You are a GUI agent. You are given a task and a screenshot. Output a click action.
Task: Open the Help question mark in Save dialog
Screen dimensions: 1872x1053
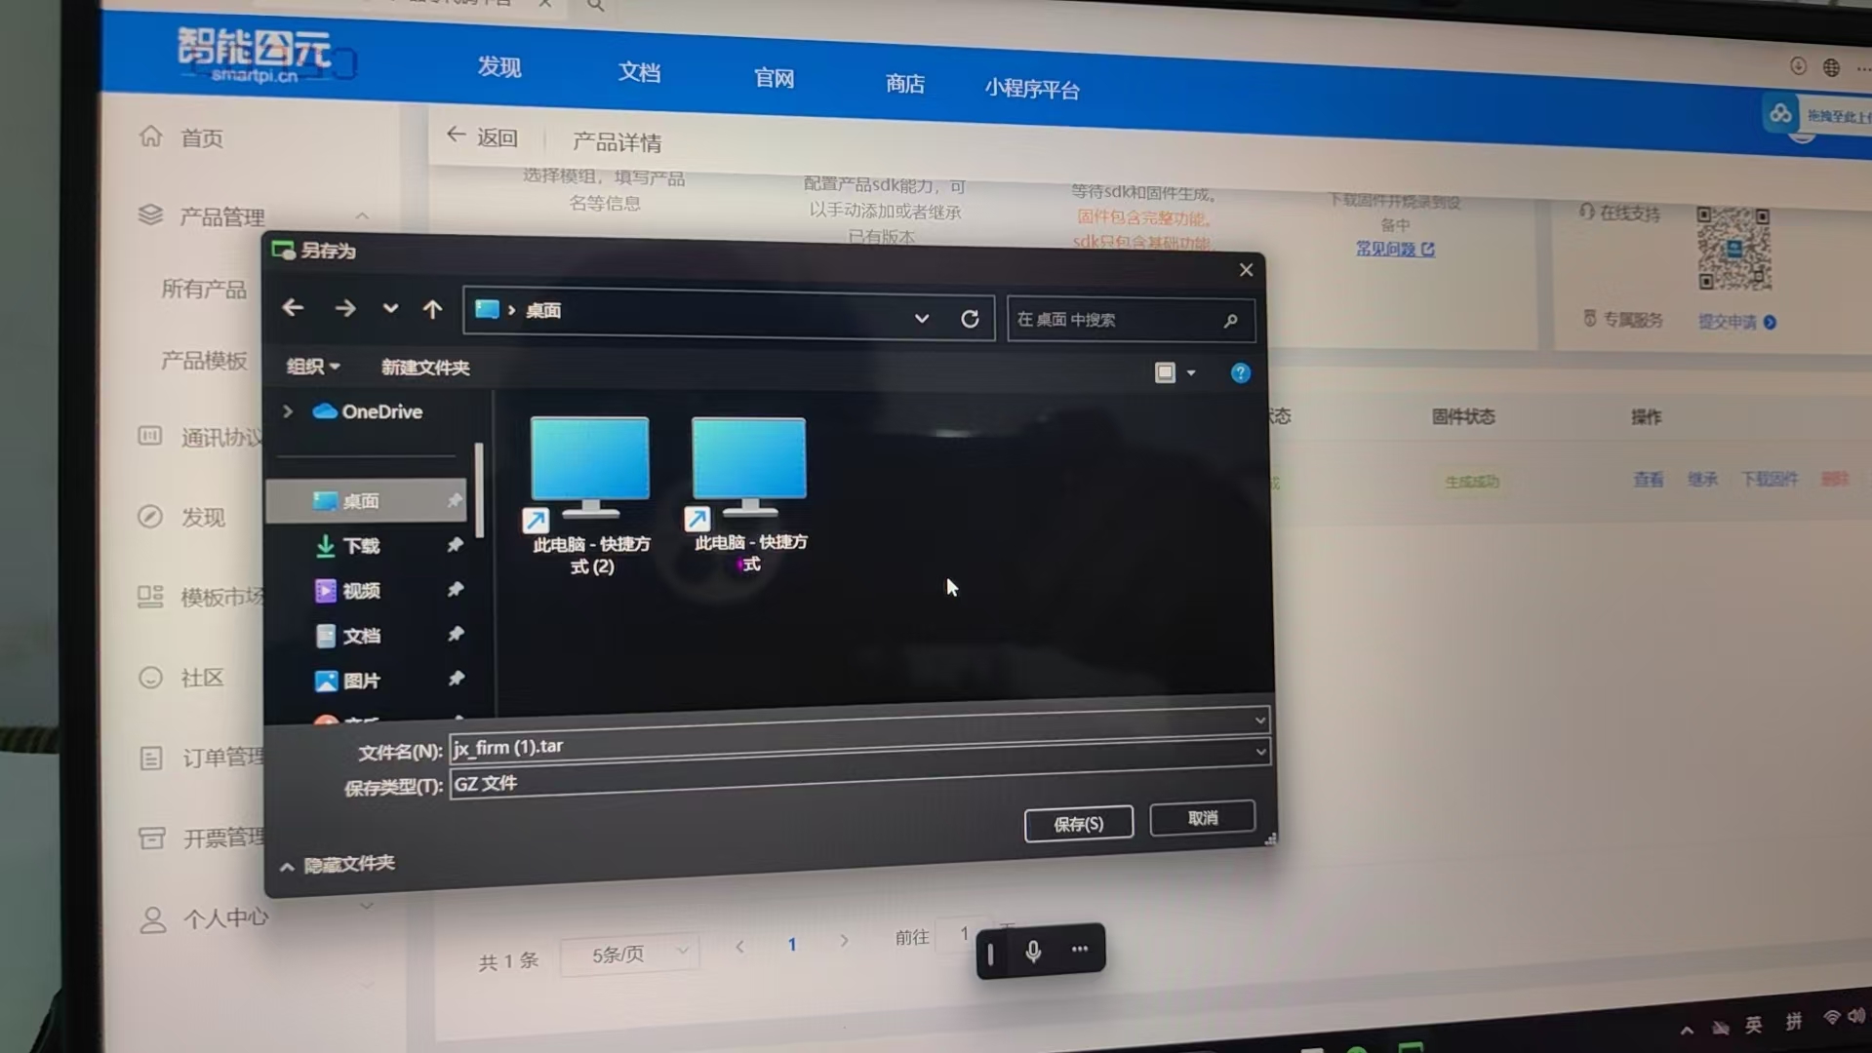[1239, 372]
